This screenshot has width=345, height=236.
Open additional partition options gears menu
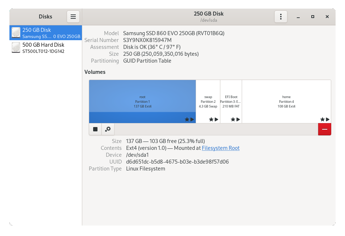coord(108,129)
